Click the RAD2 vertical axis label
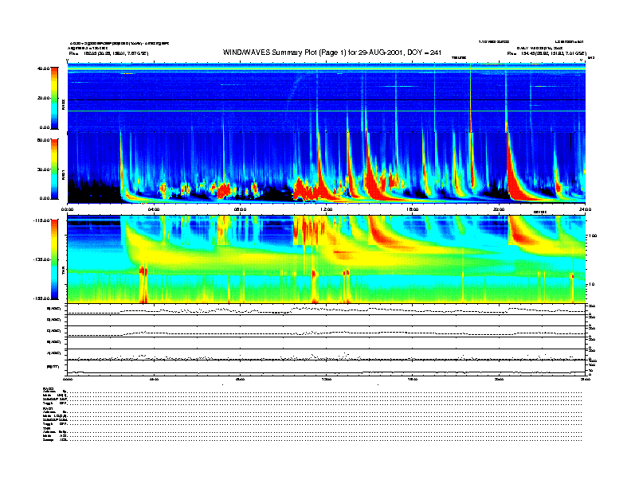The height and width of the screenshot is (487, 631). pos(63,104)
